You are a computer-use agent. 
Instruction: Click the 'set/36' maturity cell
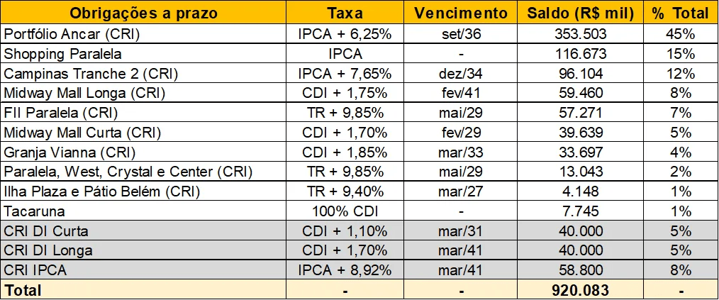point(461,34)
